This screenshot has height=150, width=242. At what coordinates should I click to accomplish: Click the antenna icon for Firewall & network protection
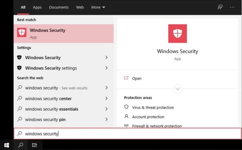click(126, 125)
